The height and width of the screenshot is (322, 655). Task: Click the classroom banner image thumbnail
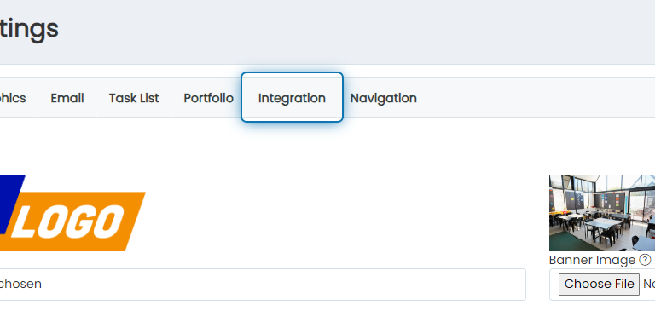(602, 213)
